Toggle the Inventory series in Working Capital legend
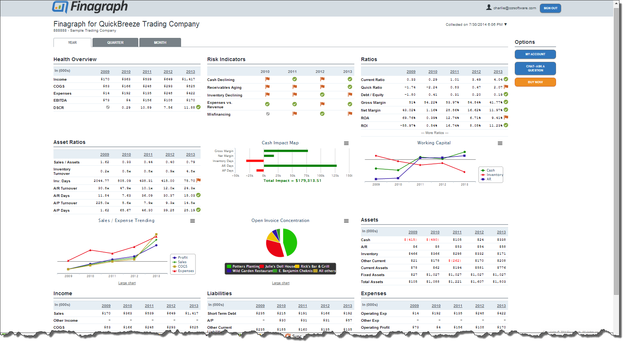 (x=492, y=175)
